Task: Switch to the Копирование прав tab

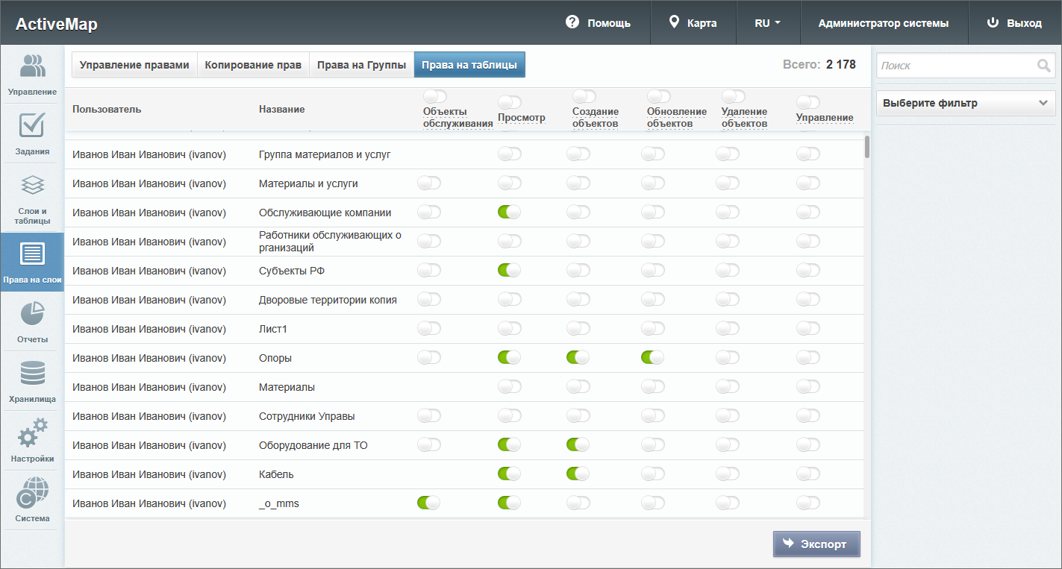Action: [253, 65]
